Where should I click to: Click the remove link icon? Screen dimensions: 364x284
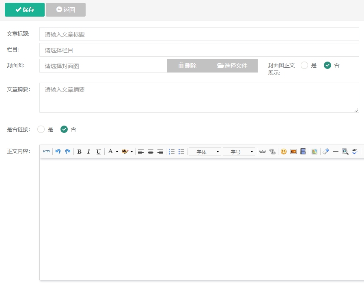(x=272, y=152)
